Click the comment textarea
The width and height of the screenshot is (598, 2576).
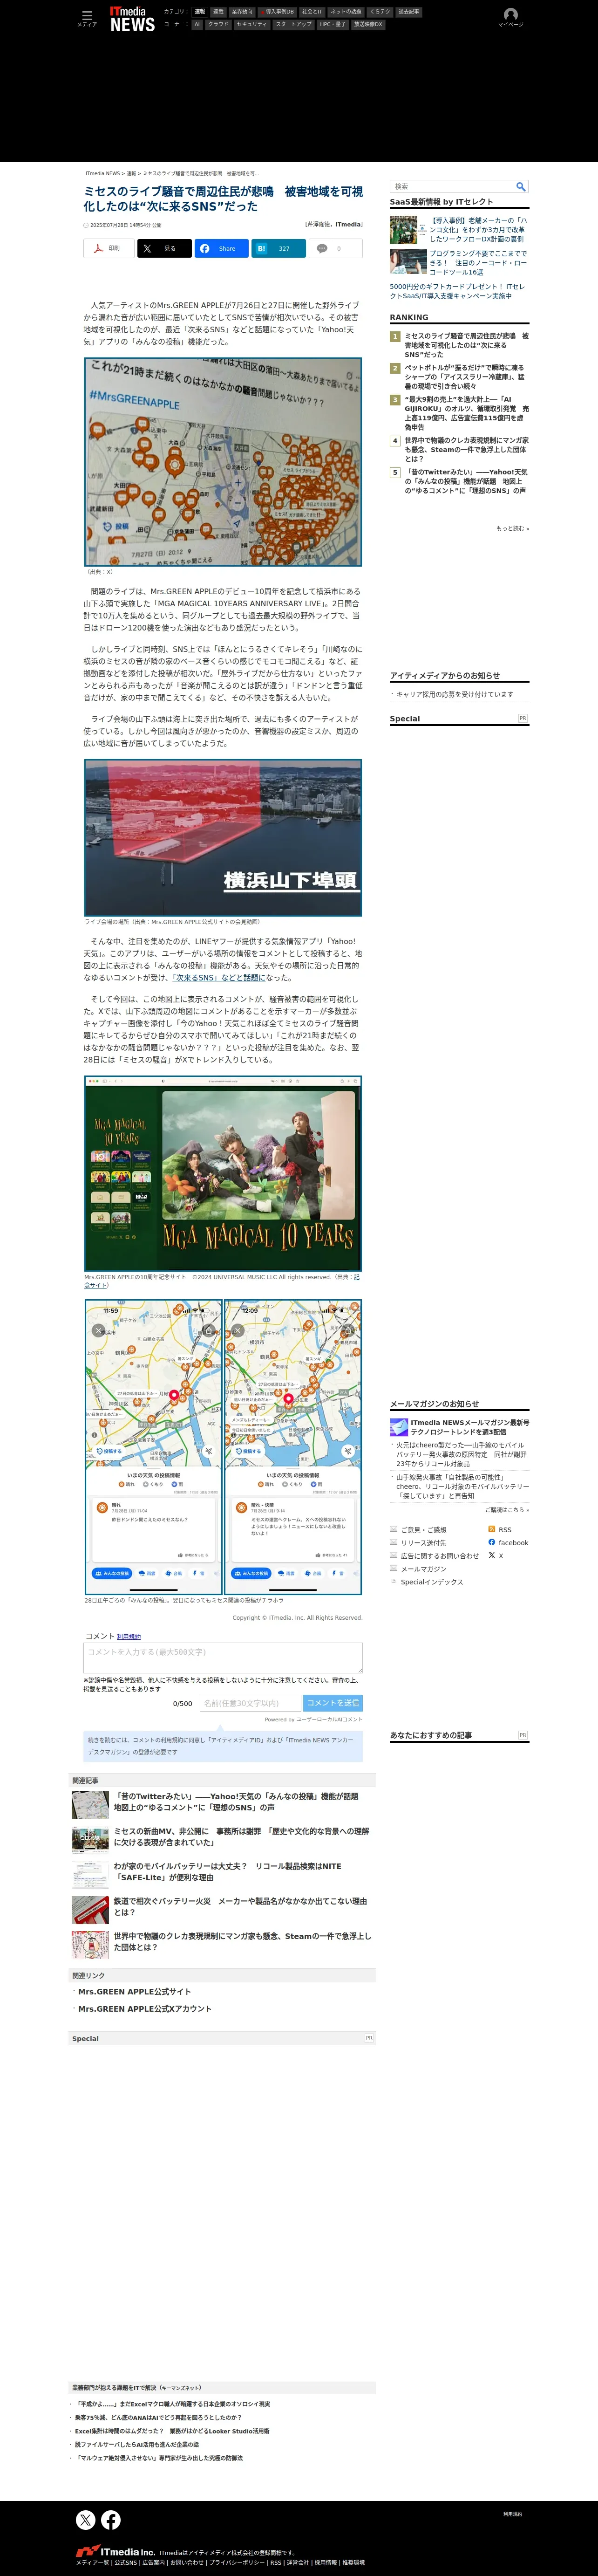pos(223,1658)
